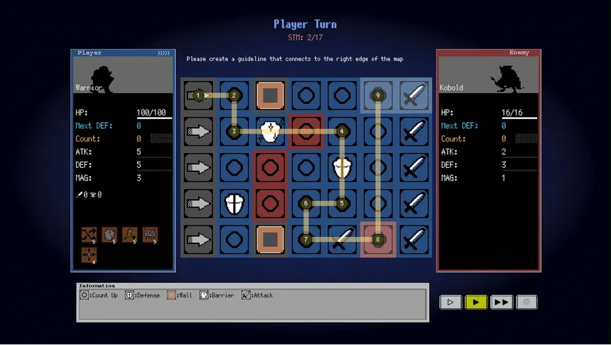This screenshot has height=345, width=611.
Task: Select guideline node 6 tile
Action: [x=306, y=203]
